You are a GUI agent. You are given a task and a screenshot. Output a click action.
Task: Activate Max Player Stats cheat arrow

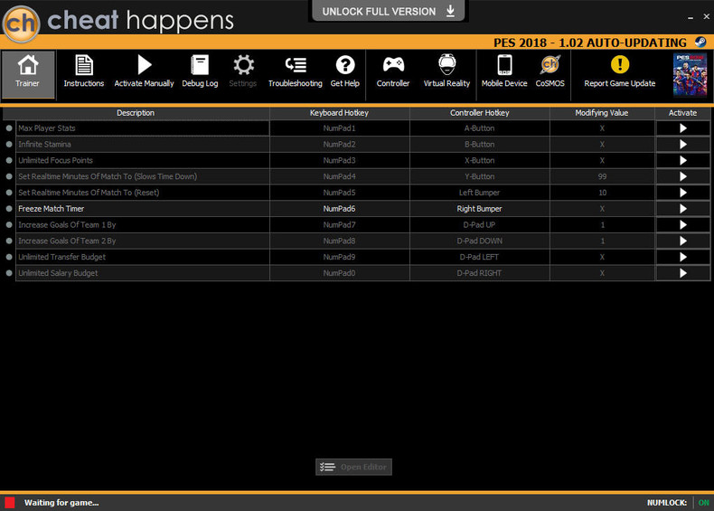coord(682,128)
